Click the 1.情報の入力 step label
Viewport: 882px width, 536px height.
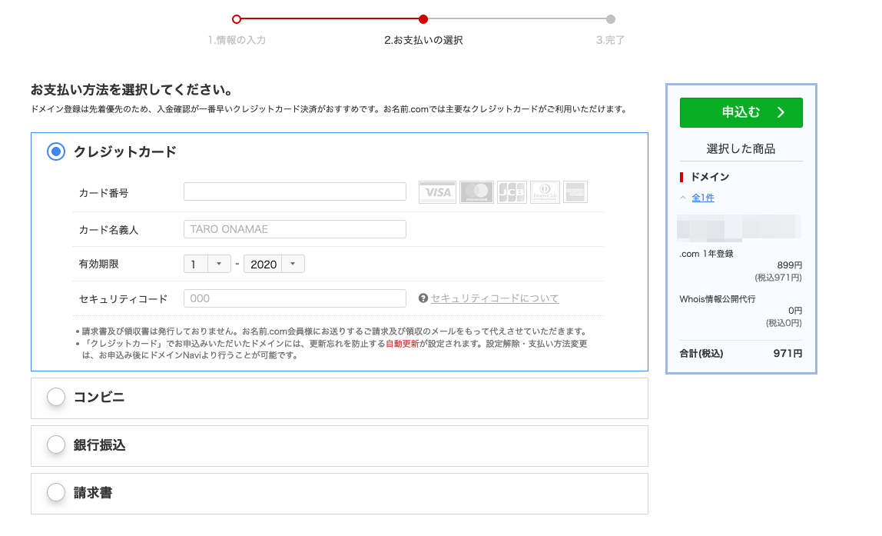[x=237, y=40]
